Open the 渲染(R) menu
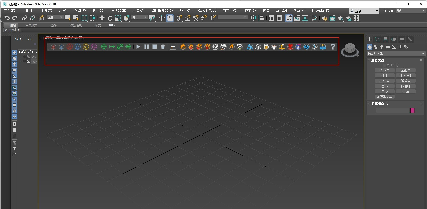This screenshot has height=209, width=427. pos(185,11)
